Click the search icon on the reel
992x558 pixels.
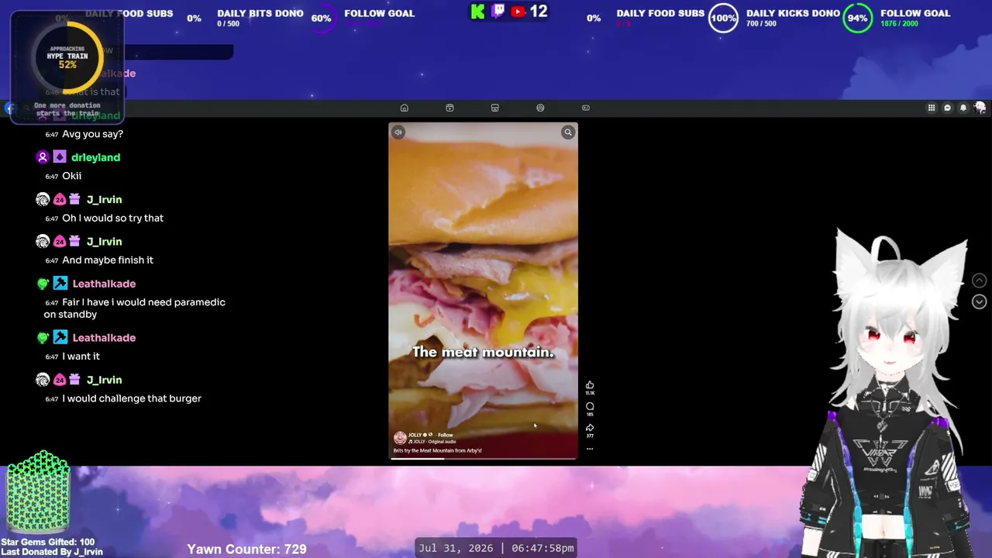568,133
